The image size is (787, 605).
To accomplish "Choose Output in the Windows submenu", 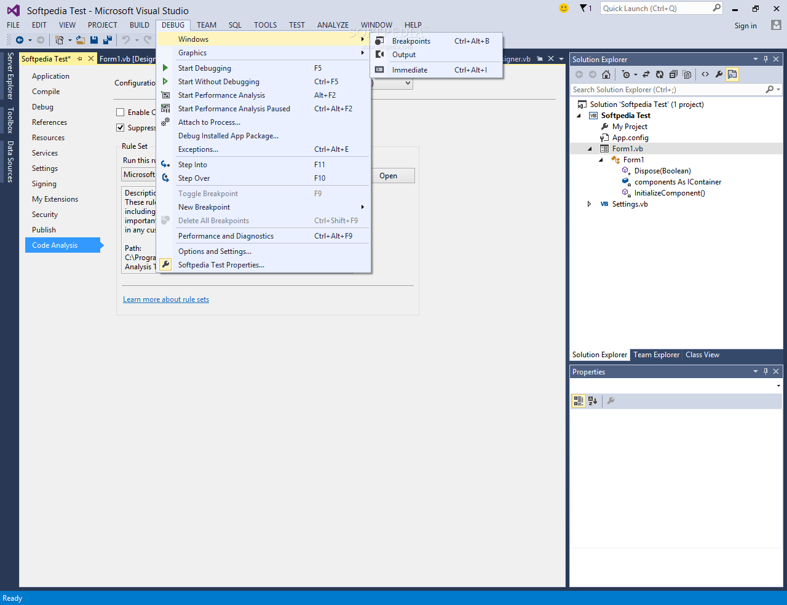I will pyautogui.click(x=437, y=55).
